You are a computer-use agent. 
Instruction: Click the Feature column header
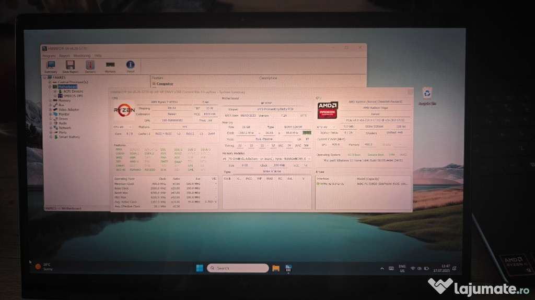pyautogui.click(x=157, y=78)
